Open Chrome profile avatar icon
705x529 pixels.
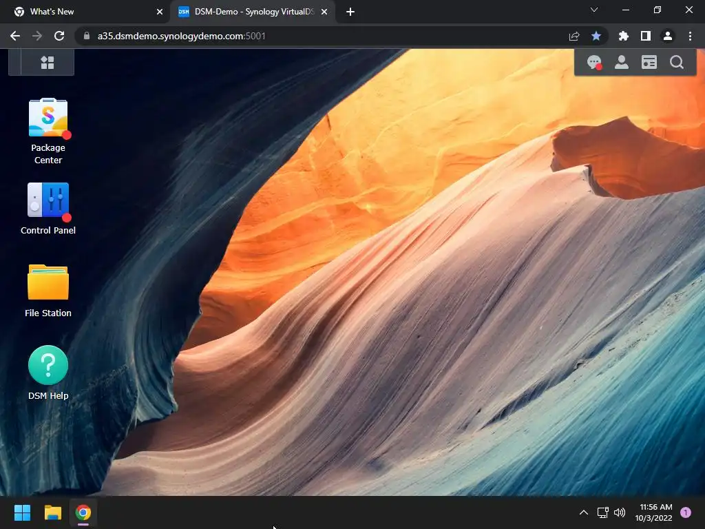point(668,36)
